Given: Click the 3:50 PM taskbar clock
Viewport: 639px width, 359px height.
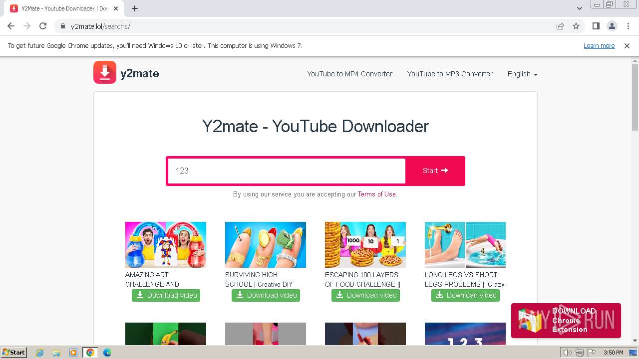Looking at the screenshot, I should click(613, 353).
